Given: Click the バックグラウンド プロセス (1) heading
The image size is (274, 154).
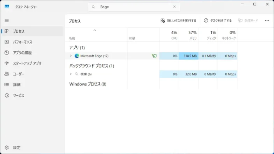Looking at the screenshot, I should pyautogui.click(x=91, y=66).
